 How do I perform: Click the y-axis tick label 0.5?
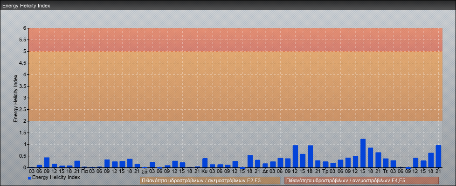click(23, 156)
